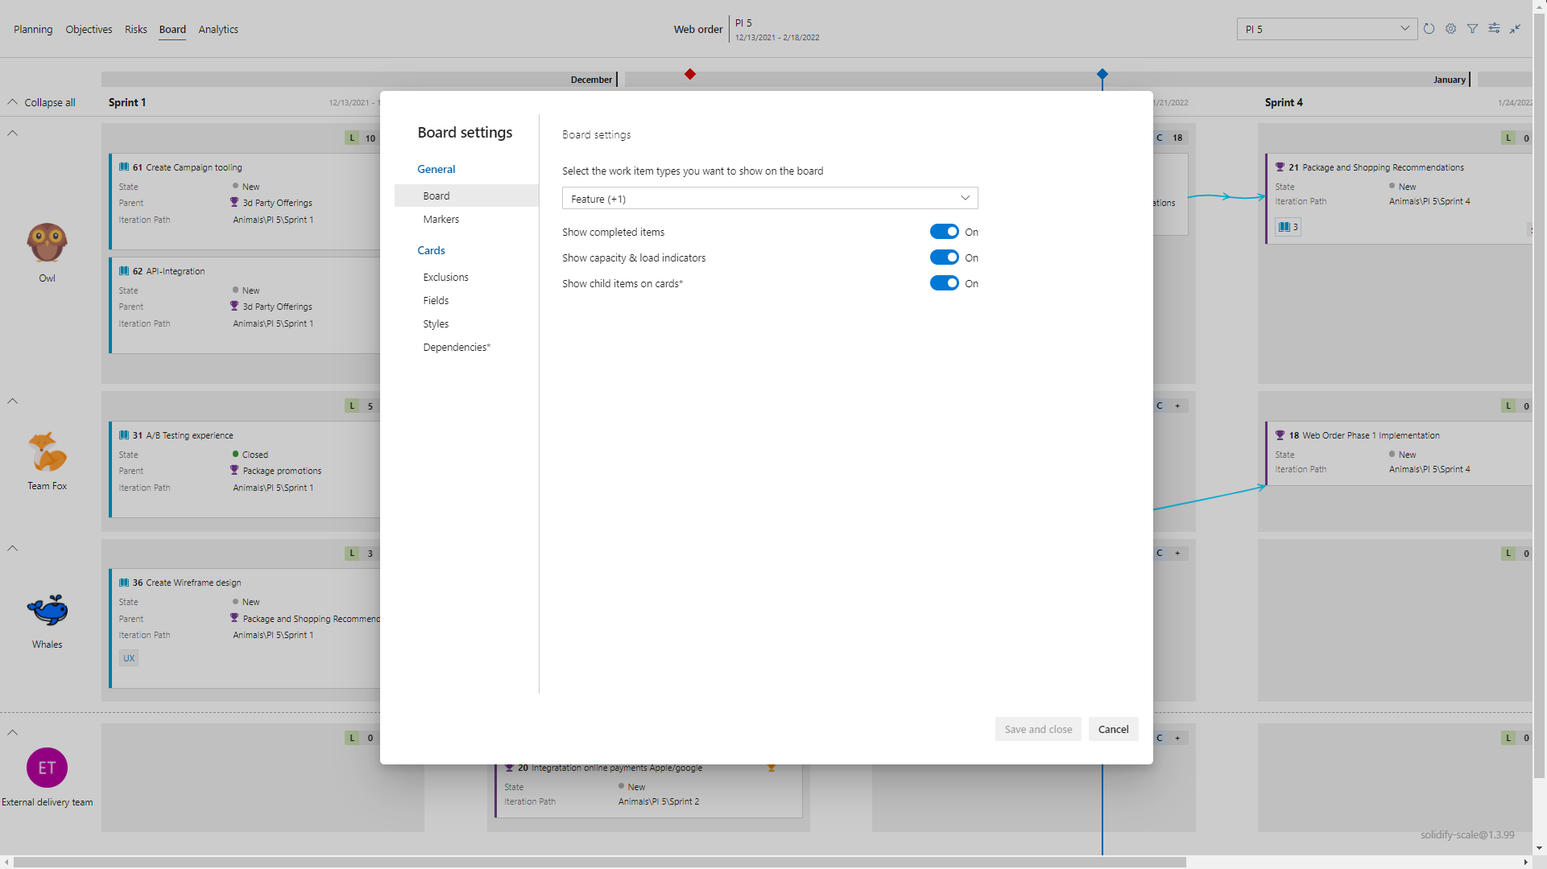Screen dimensions: 1547x869
Task: Click the exit fullscreen arrows icon
Action: 1515,29
